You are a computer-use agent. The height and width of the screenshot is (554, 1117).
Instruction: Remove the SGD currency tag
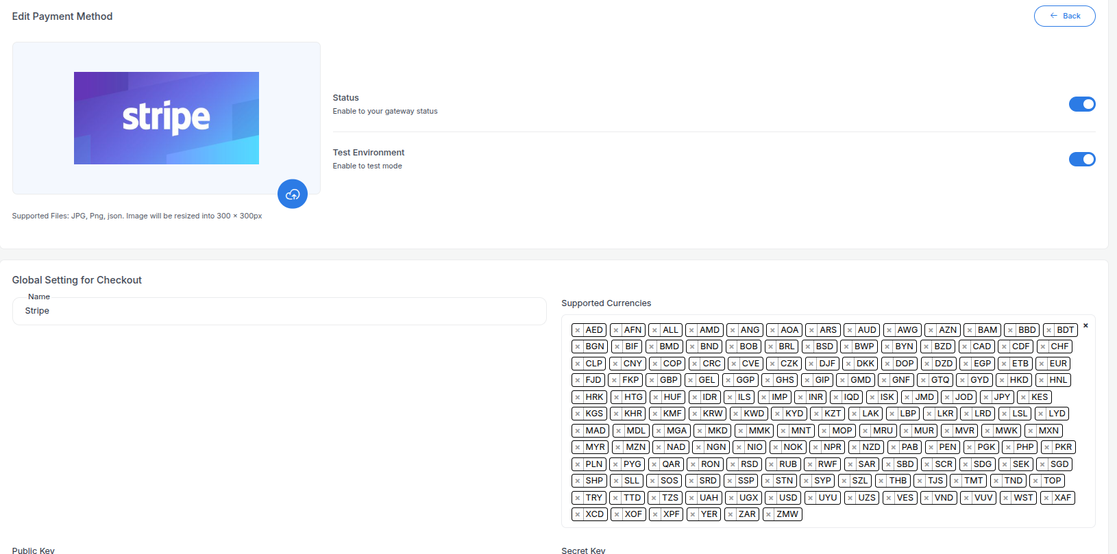[1043, 464]
